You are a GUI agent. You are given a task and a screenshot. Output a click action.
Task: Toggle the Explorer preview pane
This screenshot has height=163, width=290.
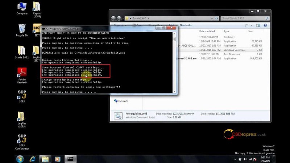[258, 25]
